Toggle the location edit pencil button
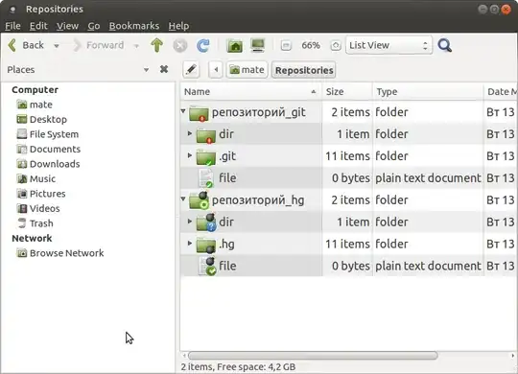 191,70
